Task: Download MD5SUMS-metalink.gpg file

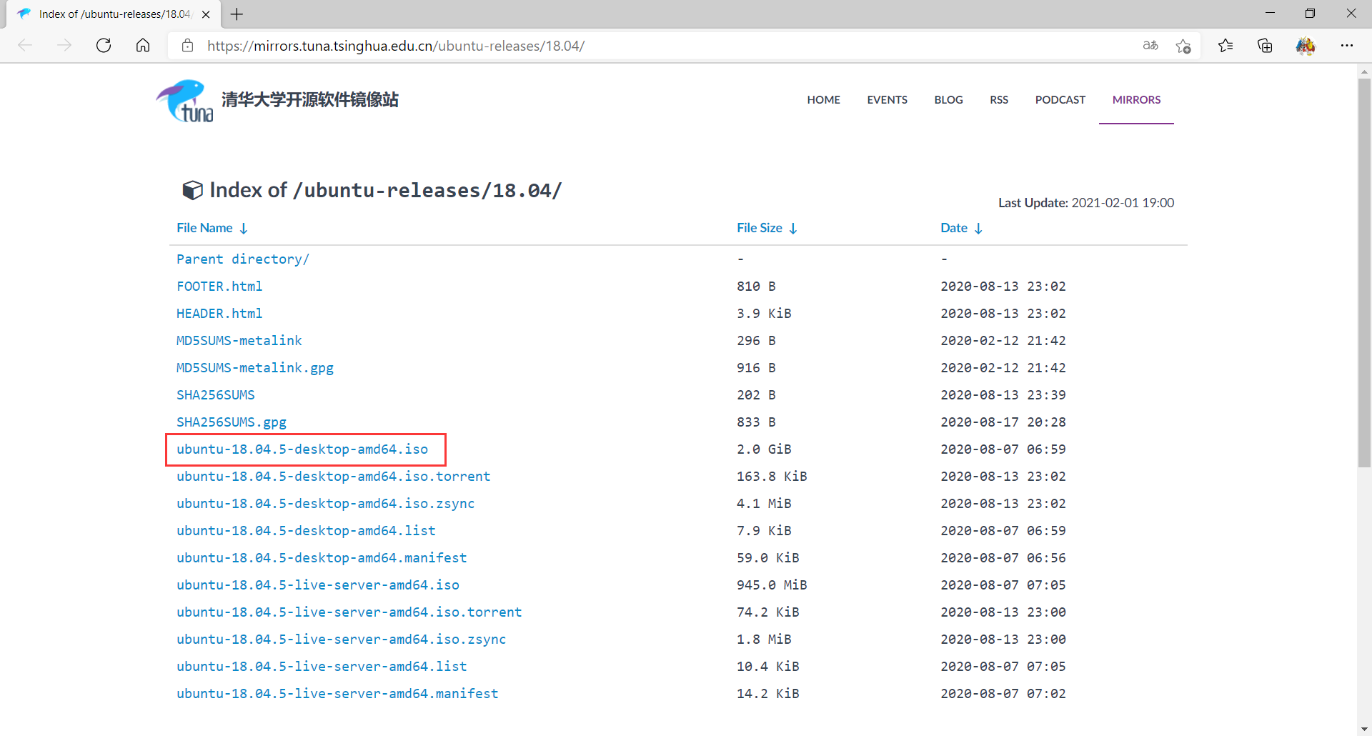Action: tap(255, 368)
